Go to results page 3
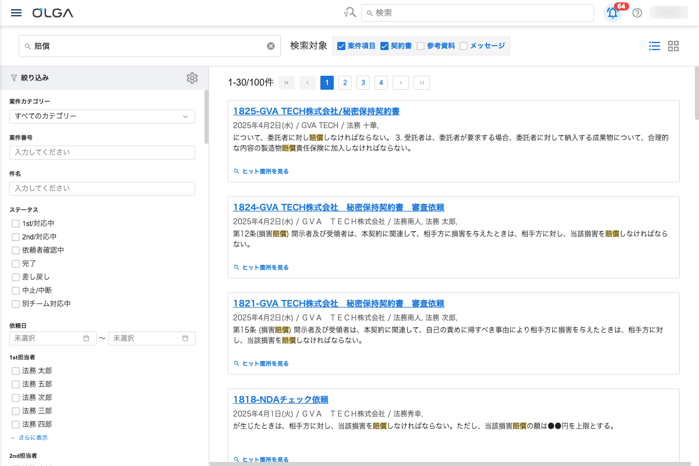This screenshot has width=699, height=466. click(363, 83)
